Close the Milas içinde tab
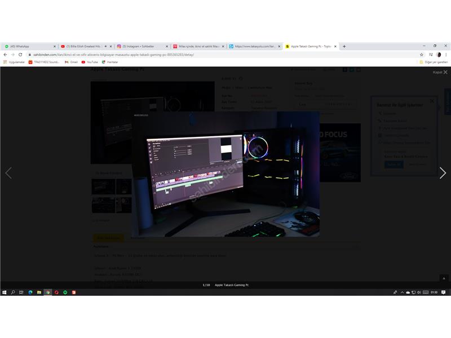 click(223, 46)
